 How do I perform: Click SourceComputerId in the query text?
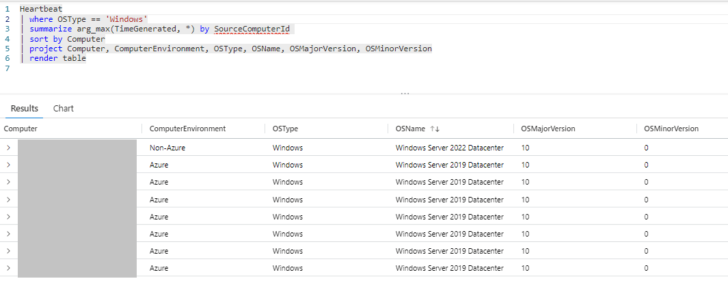point(252,29)
